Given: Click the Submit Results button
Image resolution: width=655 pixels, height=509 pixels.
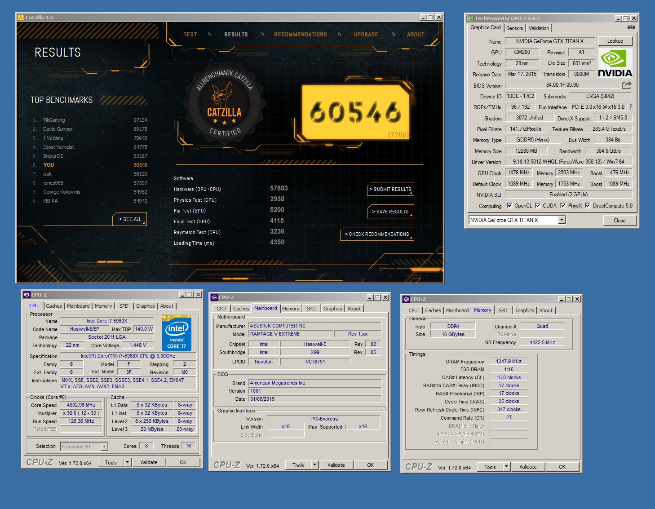Looking at the screenshot, I should [x=390, y=189].
